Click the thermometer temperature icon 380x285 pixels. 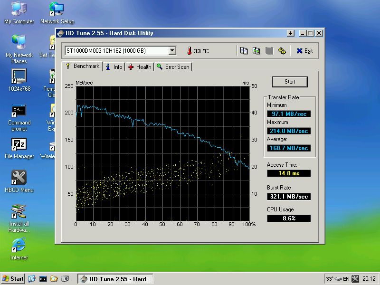click(189, 51)
